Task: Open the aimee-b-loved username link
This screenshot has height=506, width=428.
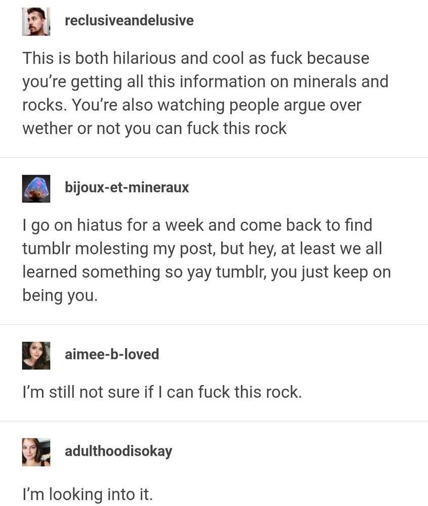Action: point(112,354)
